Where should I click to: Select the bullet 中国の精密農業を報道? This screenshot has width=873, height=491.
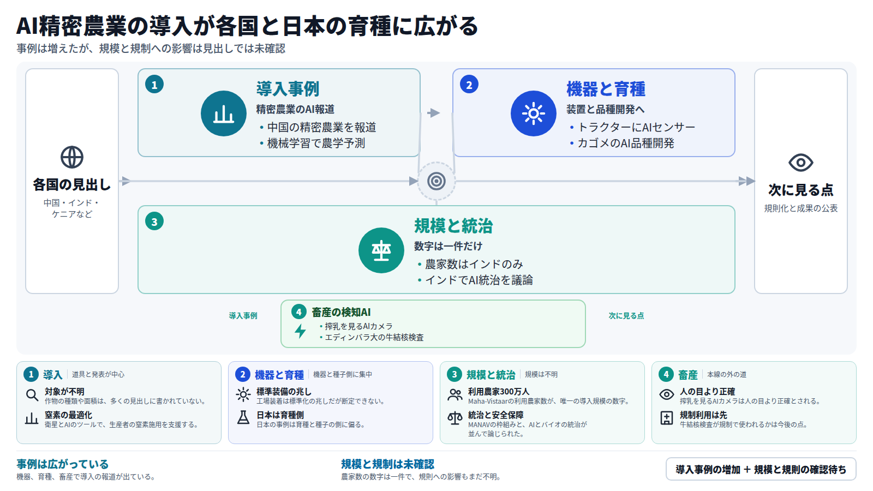[x=321, y=127]
